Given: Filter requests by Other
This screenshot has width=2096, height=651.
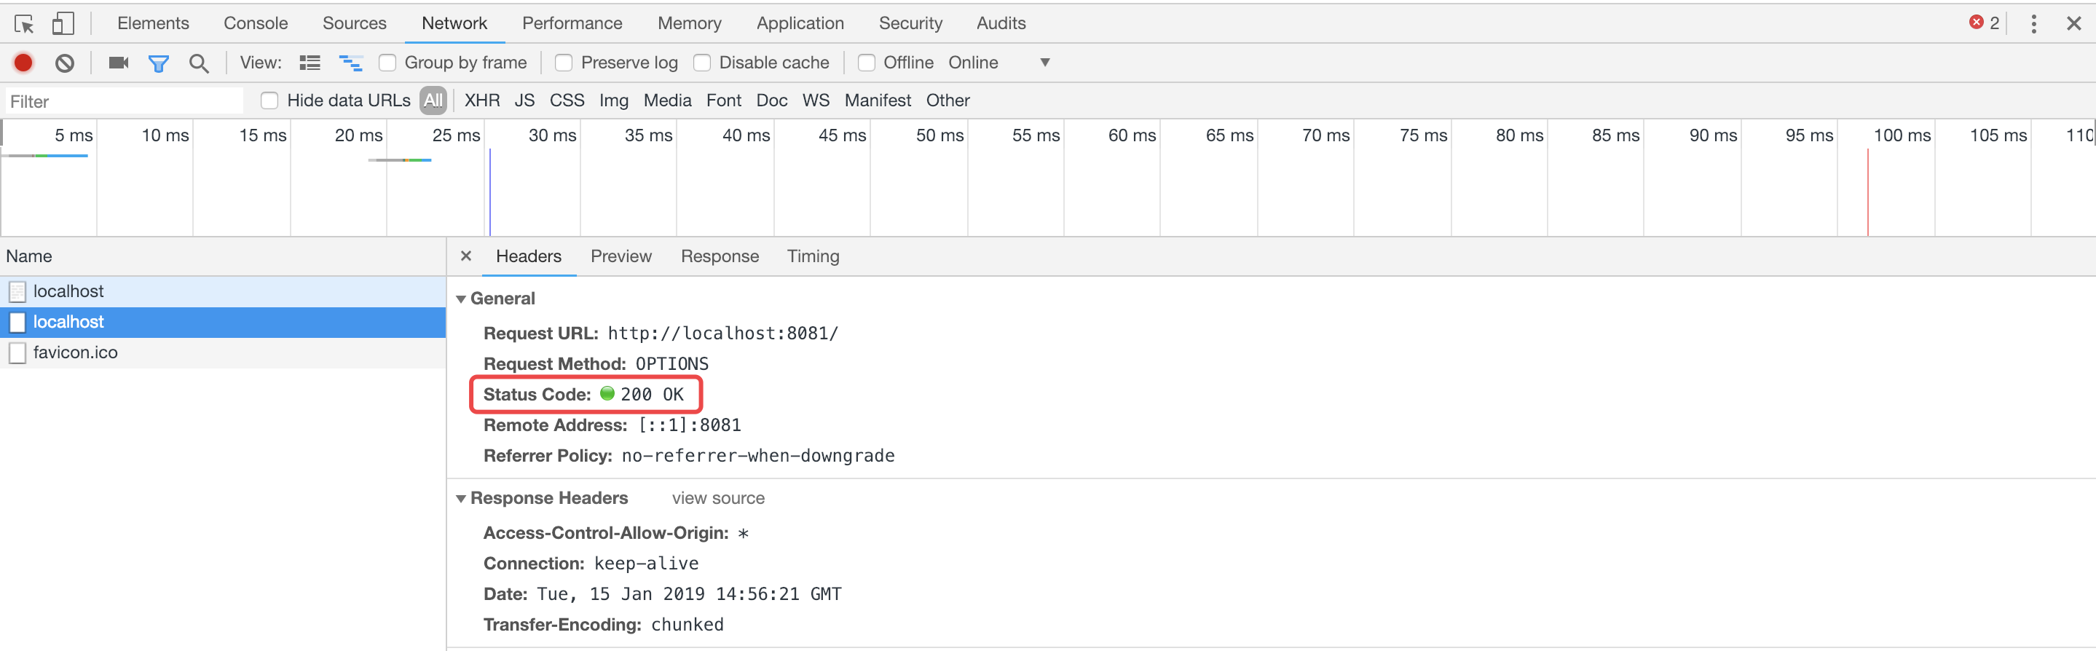Looking at the screenshot, I should pos(948,100).
